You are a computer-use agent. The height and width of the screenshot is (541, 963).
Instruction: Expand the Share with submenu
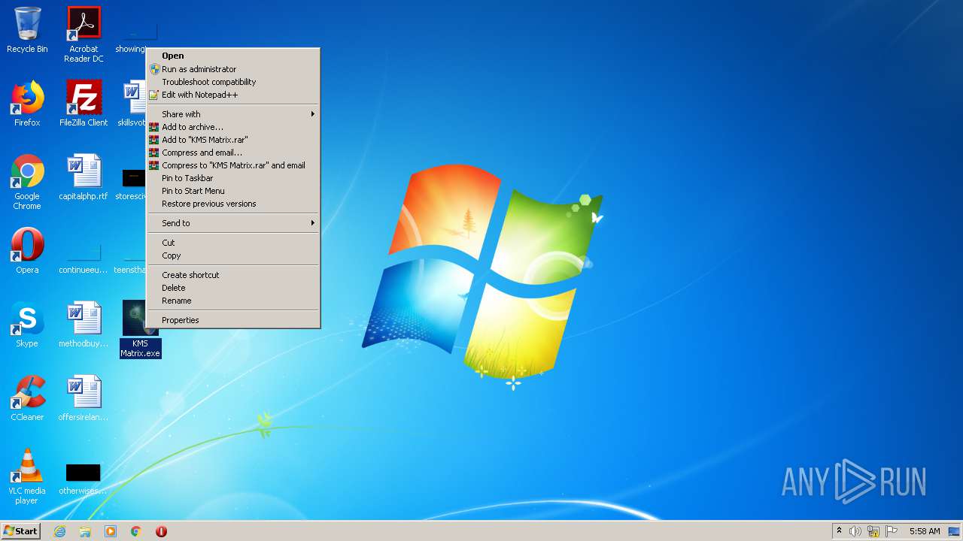click(x=233, y=114)
